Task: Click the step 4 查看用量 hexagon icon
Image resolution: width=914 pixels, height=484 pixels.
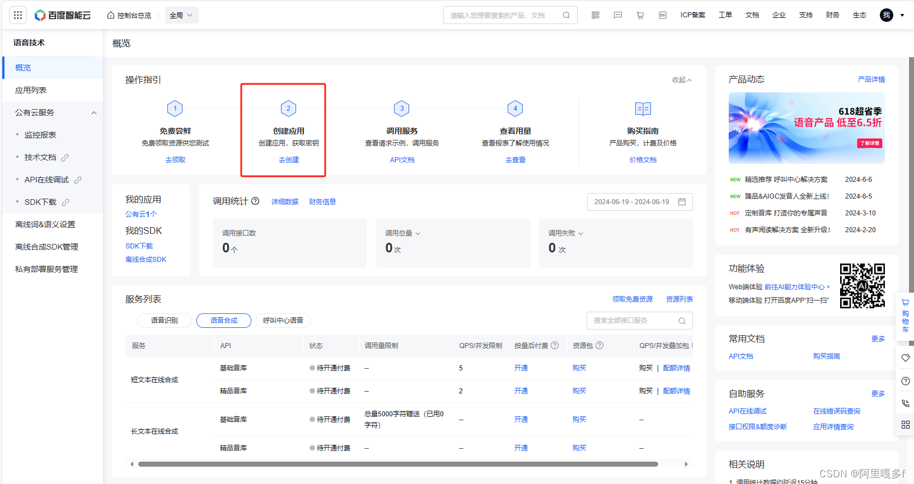Action: 515,109
